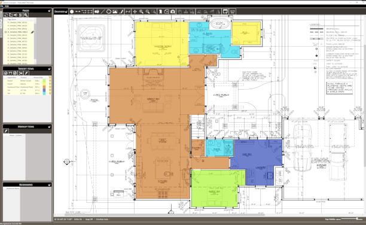The image size is (366, 225).
Task: Click the brush icon in Takeoff Items toolbar
Action: 26,73
